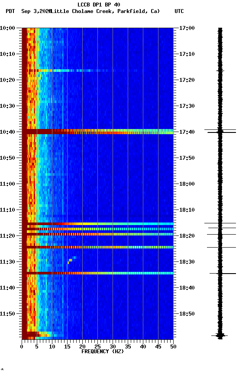Click the small diagonal signal near 11:29

(x=71, y=260)
